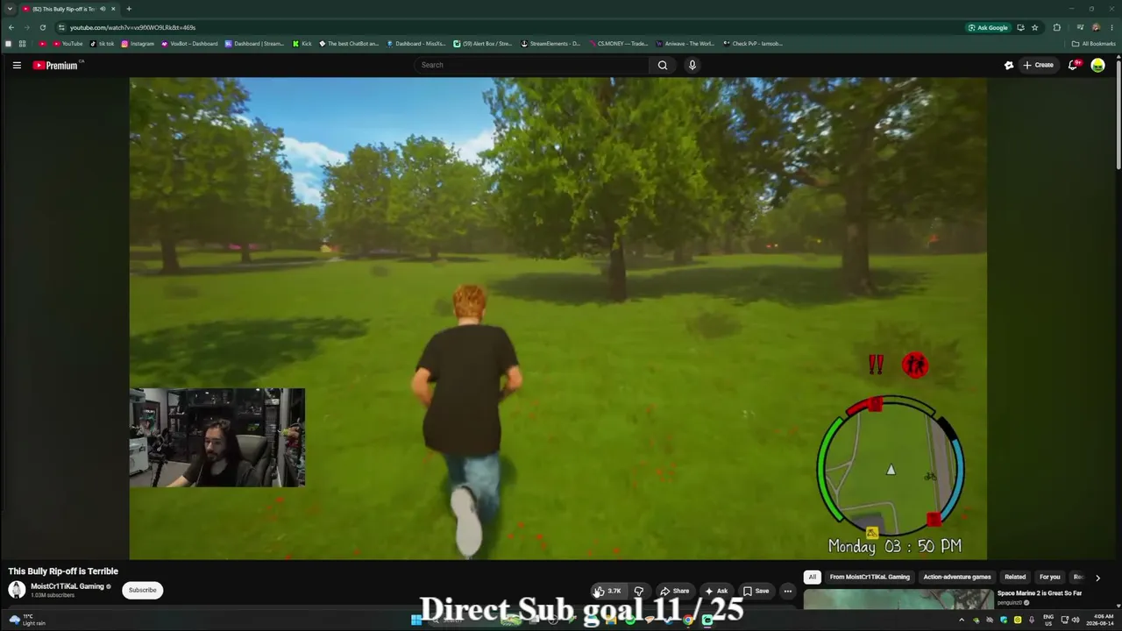Open the StreamElements bookmark
Viewport: 1122px width, 631px height.
550,44
